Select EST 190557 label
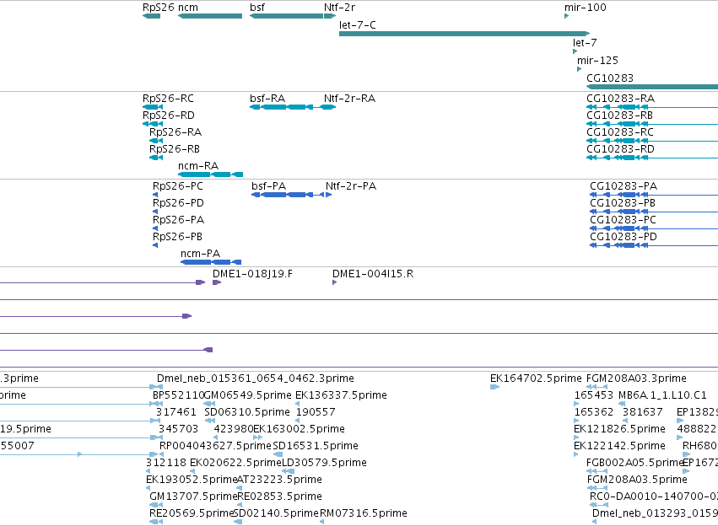The width and height of the screenshot is (718, 526). 316,412
